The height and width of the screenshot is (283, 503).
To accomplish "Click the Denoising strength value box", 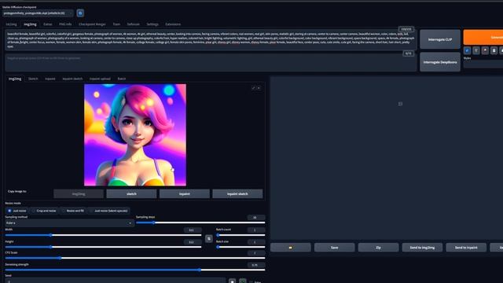I will click(256, 265).
